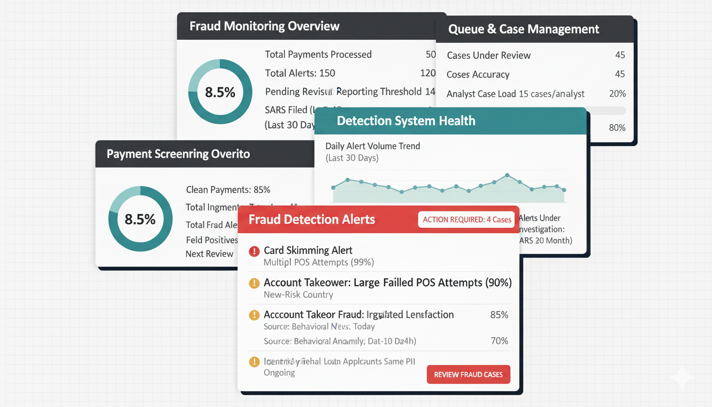Open the Action Required: 4 Cases badge
Screen dimensions: 712x407
pyautogui.click(x=466, y=219)
